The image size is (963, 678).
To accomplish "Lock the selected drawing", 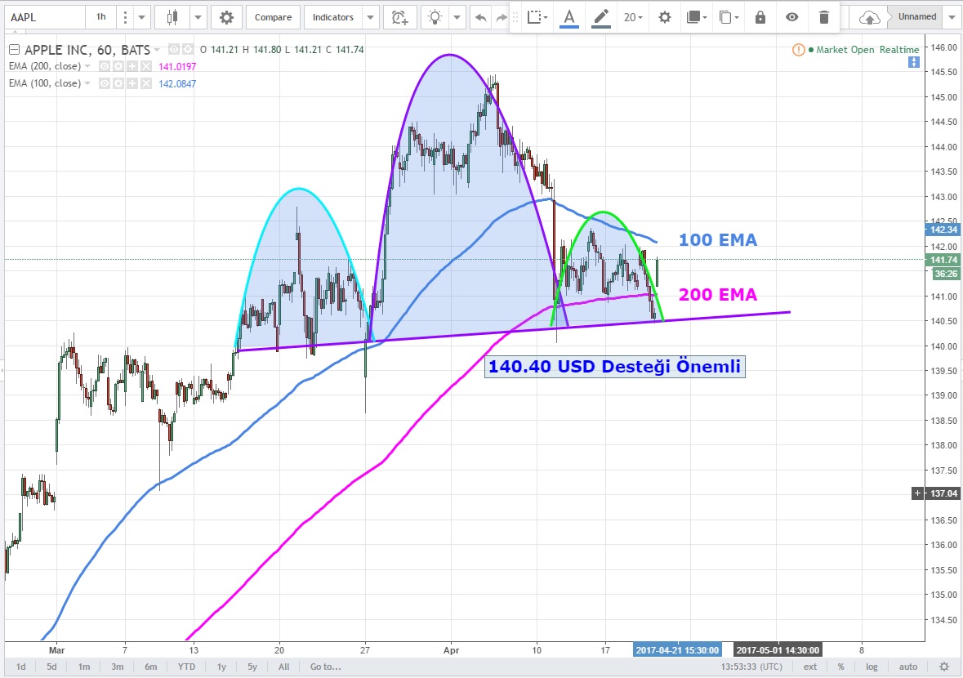I will 760,17.
